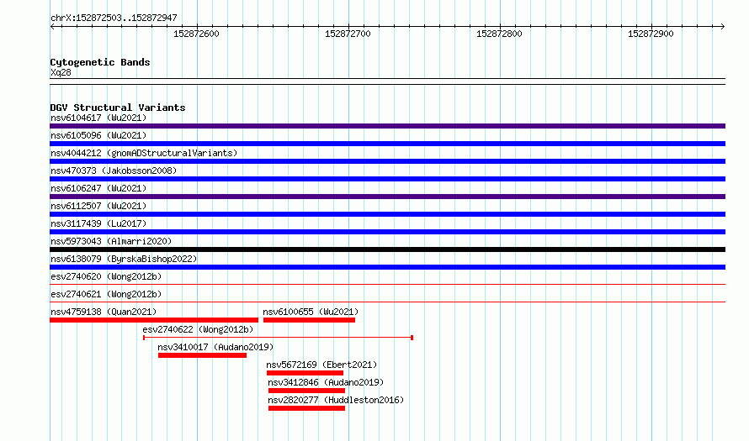The width and height of the screenshot is (749, 441).
Task: Open nsv6100655 (Wu2021) variant label
Action: [x=311, y=312]
